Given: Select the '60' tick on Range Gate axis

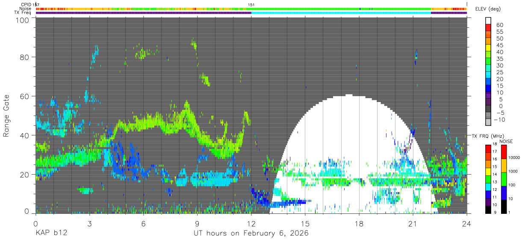Looking at the screenshot, I should click(x=25, y=96).
